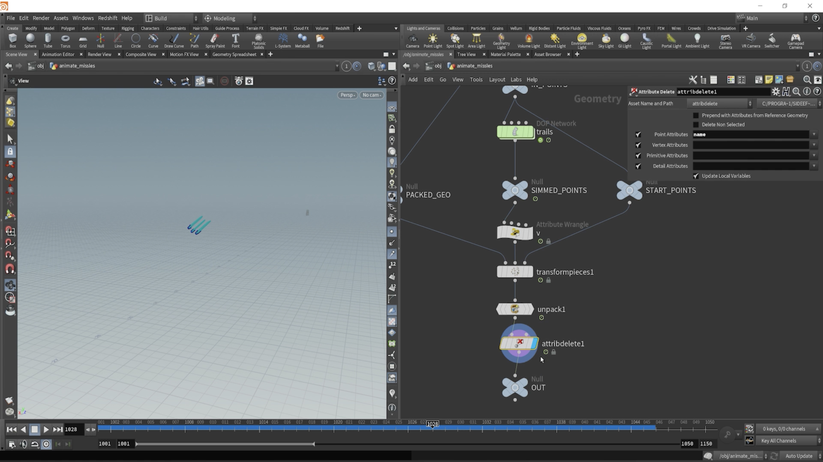This screenshot has height=462, width=823.
Task: Toggle the Vertex Attributes checkbox
Action: (x=638, y=145)
